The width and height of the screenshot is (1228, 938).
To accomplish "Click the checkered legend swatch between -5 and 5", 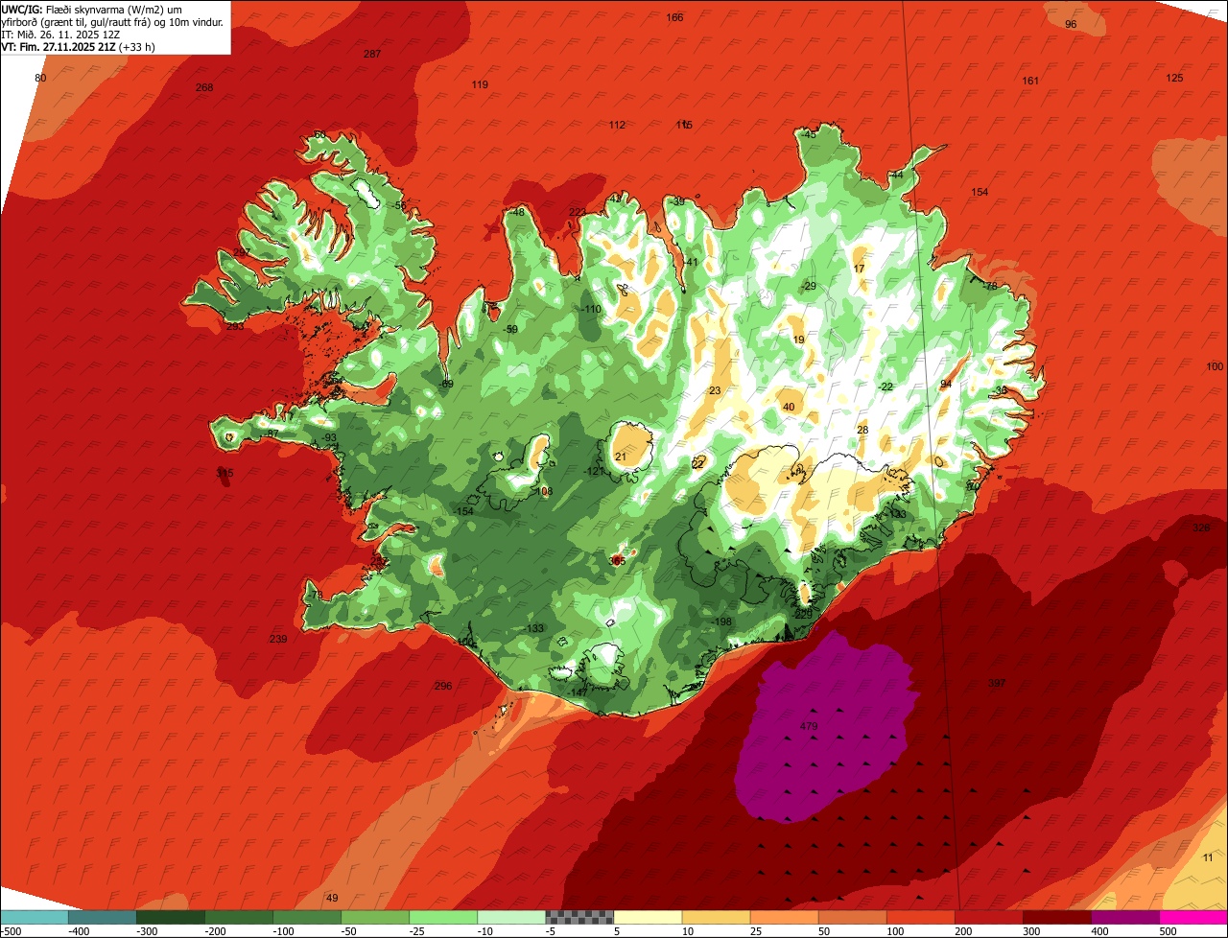I will (579, 917).
